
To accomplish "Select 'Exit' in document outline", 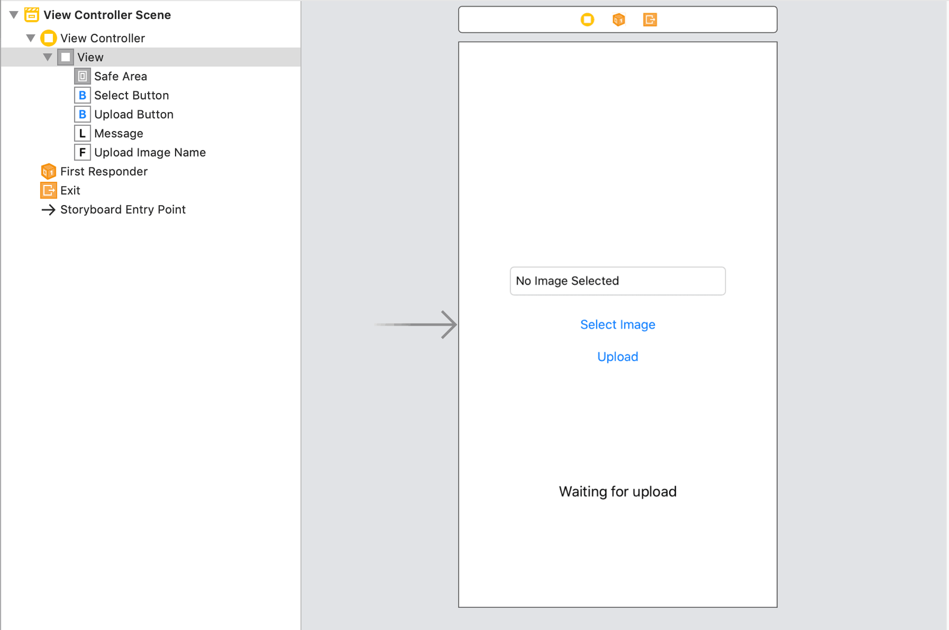I will 70,190.
